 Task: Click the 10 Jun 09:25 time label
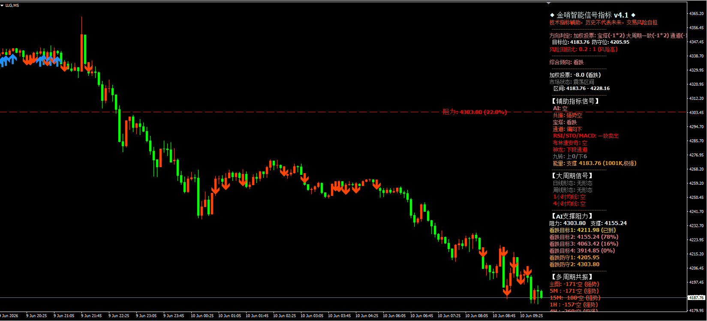pyautogui.click(x=531, y=316)
